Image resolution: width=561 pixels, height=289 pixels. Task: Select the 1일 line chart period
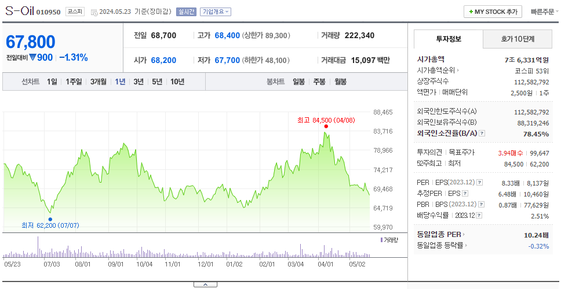[52, 81]
